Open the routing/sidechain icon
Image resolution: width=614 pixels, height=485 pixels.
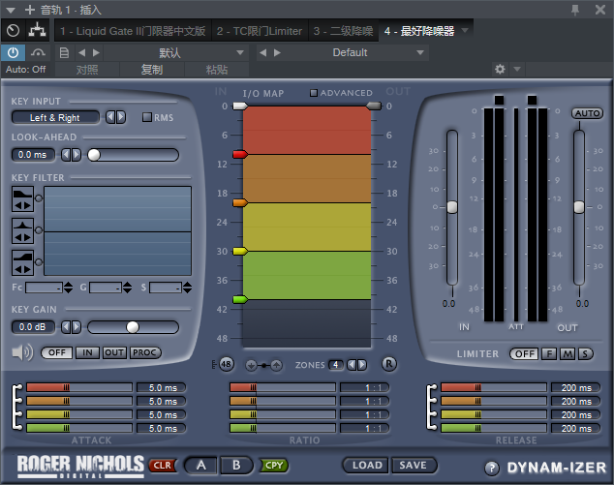(37, 31)
